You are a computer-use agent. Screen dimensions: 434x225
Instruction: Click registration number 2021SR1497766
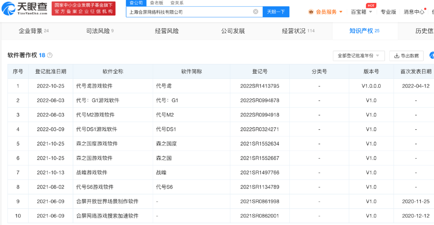click(260, 172)
